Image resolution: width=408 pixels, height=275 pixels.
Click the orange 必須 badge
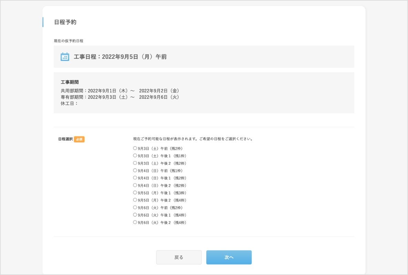tap(79, 139)
